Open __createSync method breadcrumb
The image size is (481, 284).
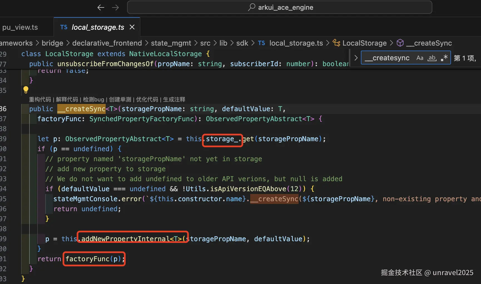pyautogui.click(x=424, y=43)
